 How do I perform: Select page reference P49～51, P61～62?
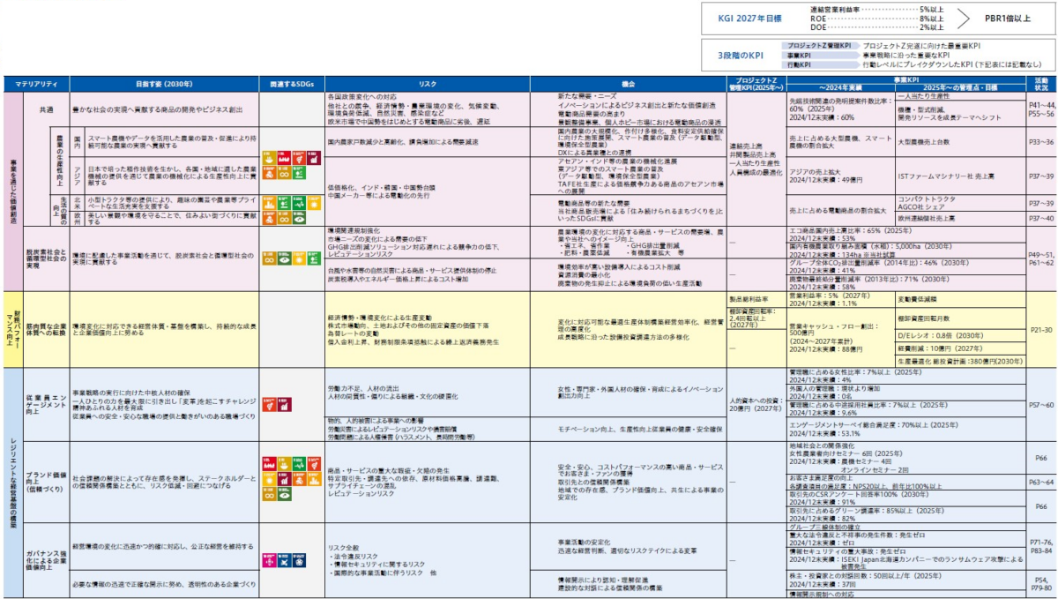[1041, 258]
